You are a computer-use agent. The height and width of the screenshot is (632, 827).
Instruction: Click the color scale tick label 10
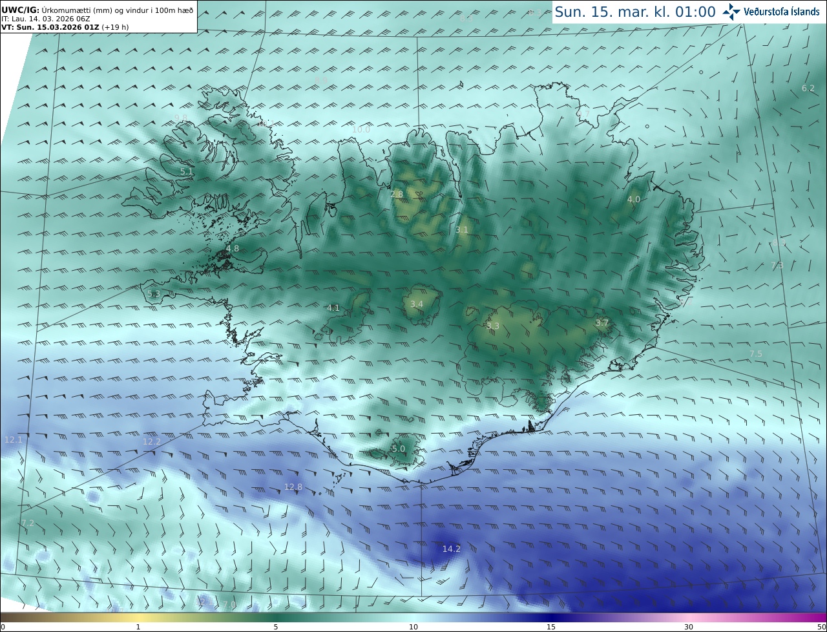point(413,627)
